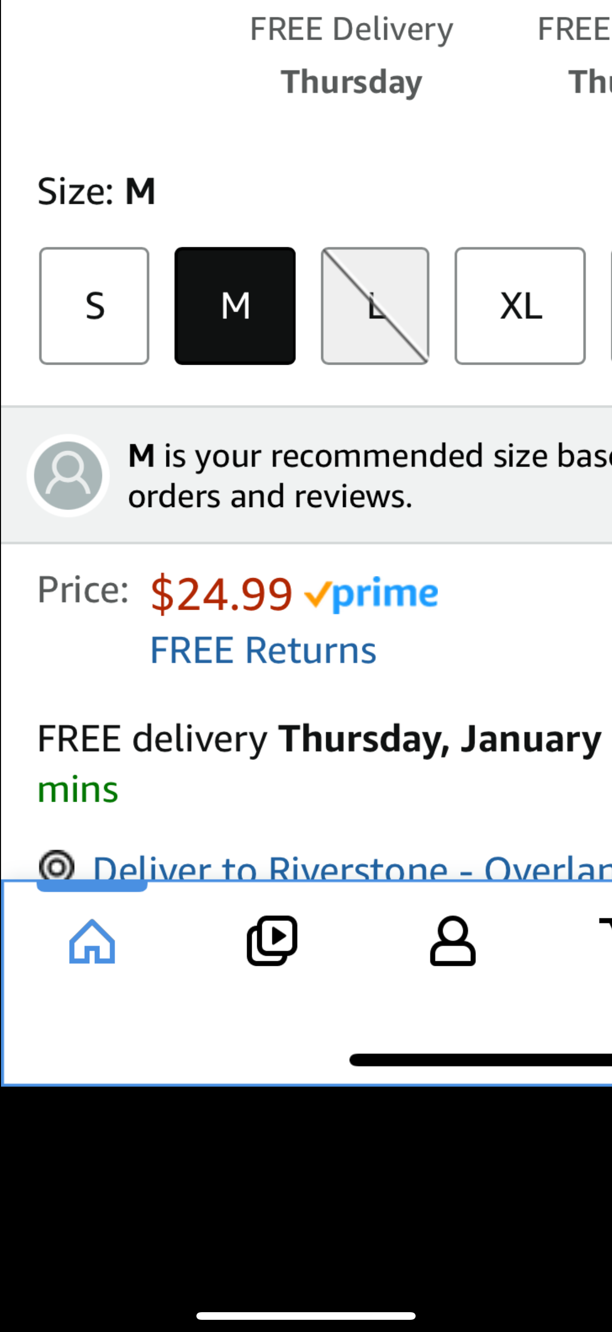Tap the grey avatar in size recommendation
This screenshot has height=1332, width=612.
pos(68,475)
